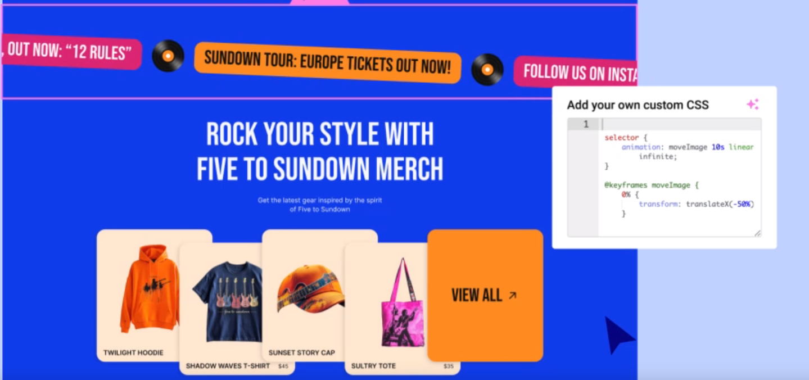Select the Rock Your Style heading text
The height and width of the screenshot is (380, 809).
(320, 151)
